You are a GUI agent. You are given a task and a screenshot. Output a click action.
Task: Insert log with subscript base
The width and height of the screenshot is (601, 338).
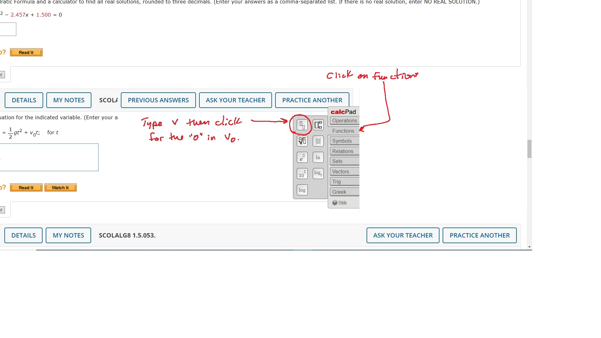tap(318, 173)
